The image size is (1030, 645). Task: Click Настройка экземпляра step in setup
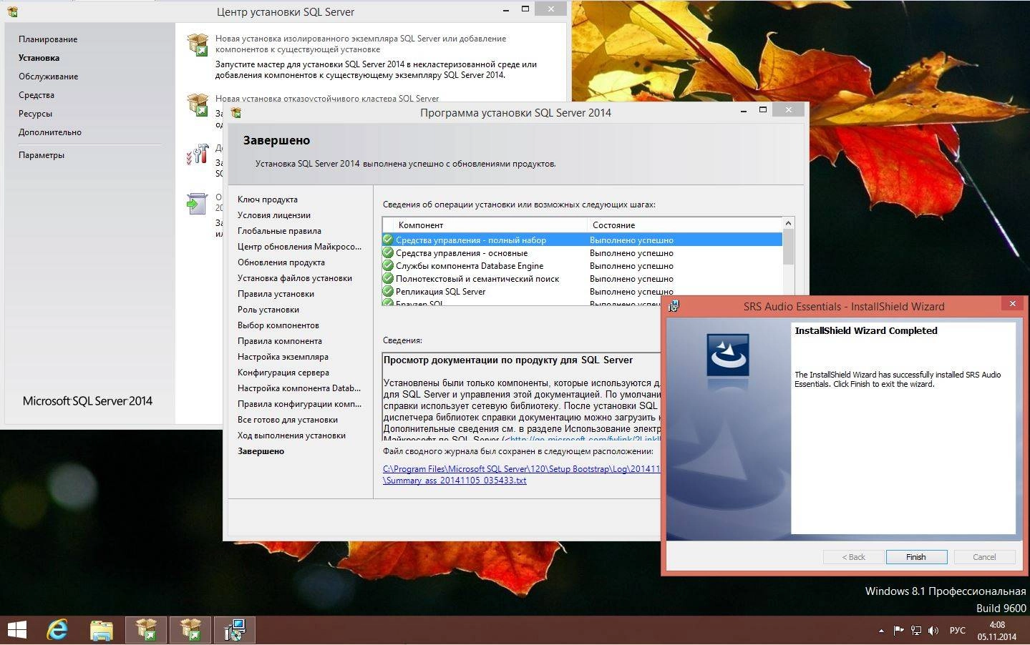(283, 357)
